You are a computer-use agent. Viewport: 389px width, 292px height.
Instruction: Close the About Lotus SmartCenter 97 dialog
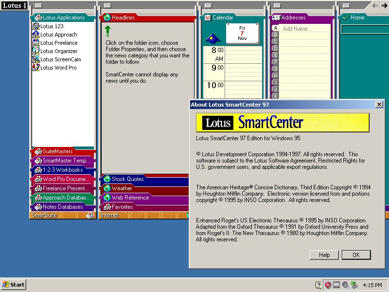[379, 105]
